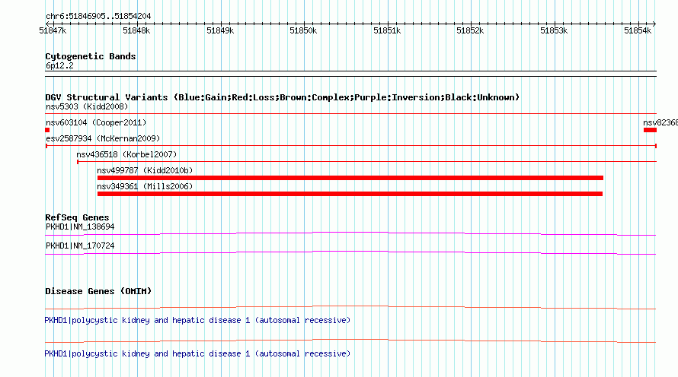Viewport: 678px width, 377px height.
Task: Open the DGV Structural Variants track header
Action: (283, 97)
